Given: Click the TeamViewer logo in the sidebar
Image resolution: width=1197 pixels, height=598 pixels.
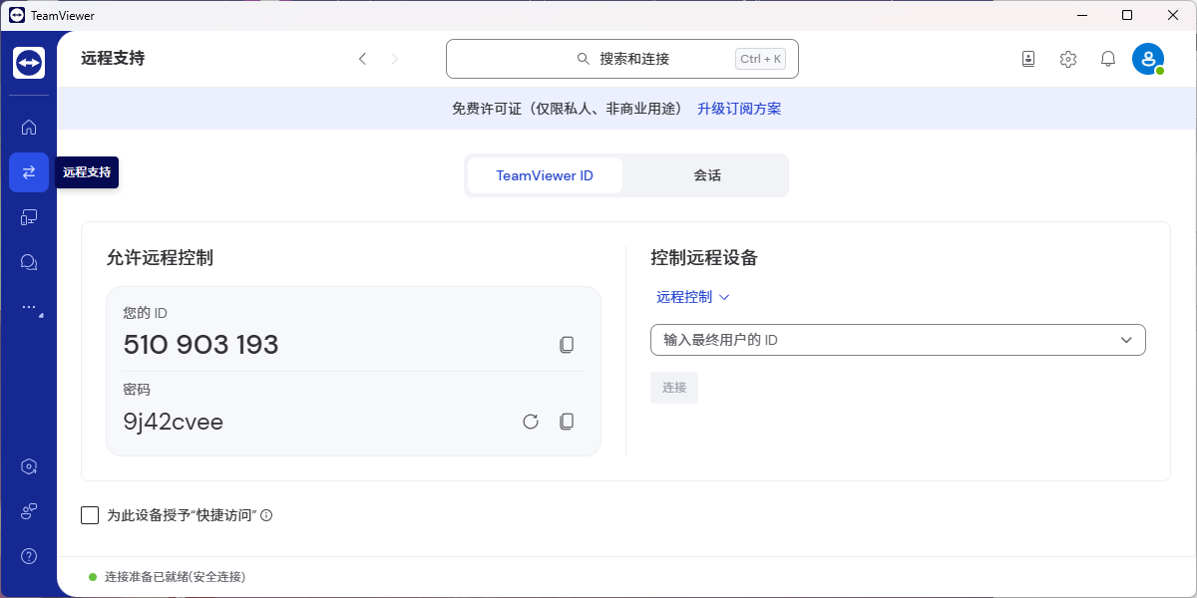Looking at the screenshot, I should coord(29,63).
